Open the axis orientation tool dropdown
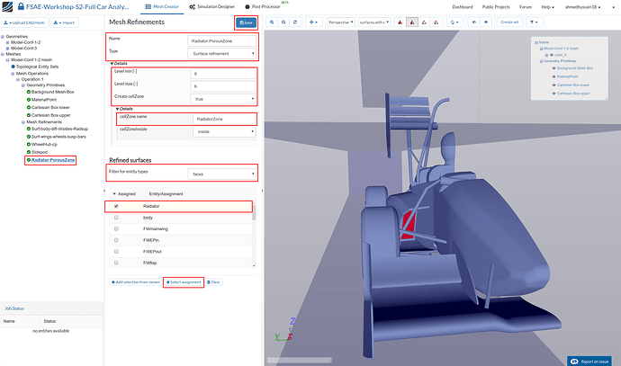 314,22
